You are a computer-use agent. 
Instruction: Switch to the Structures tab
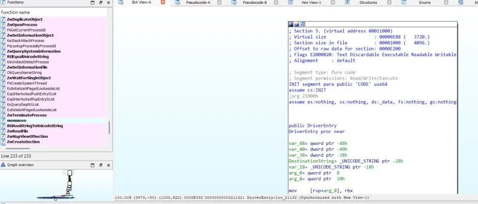(x=368, y=2)
